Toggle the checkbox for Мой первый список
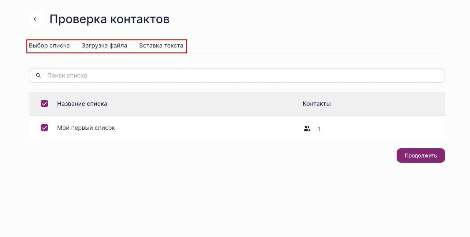The height and width of the screenshot is (237, 470). coord(44,128)
